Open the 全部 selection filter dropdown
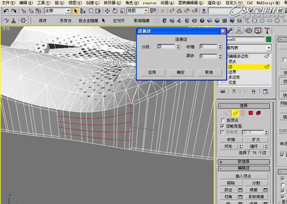The image size is (287, 204). coord(68,11)
